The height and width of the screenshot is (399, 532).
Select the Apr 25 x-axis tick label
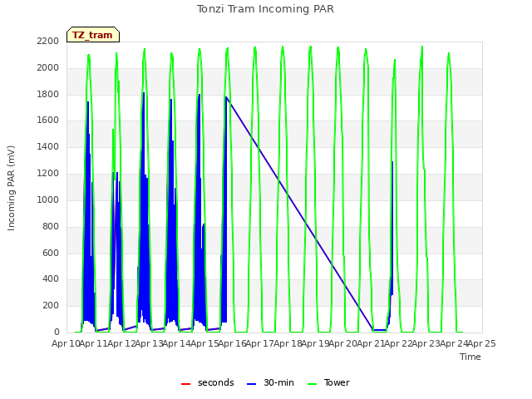coord(482,343)
